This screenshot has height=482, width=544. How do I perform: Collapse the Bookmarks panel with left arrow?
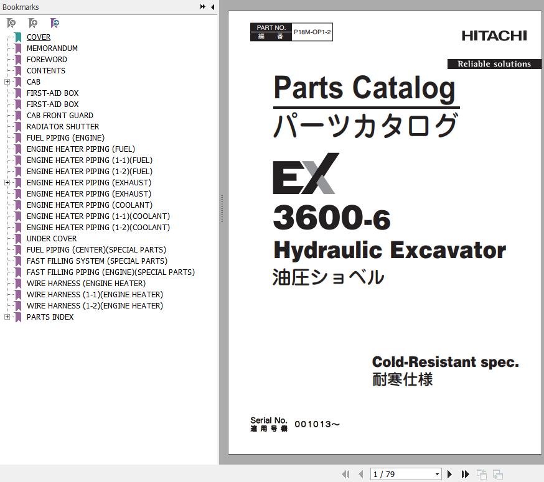(x=212, y=7)
